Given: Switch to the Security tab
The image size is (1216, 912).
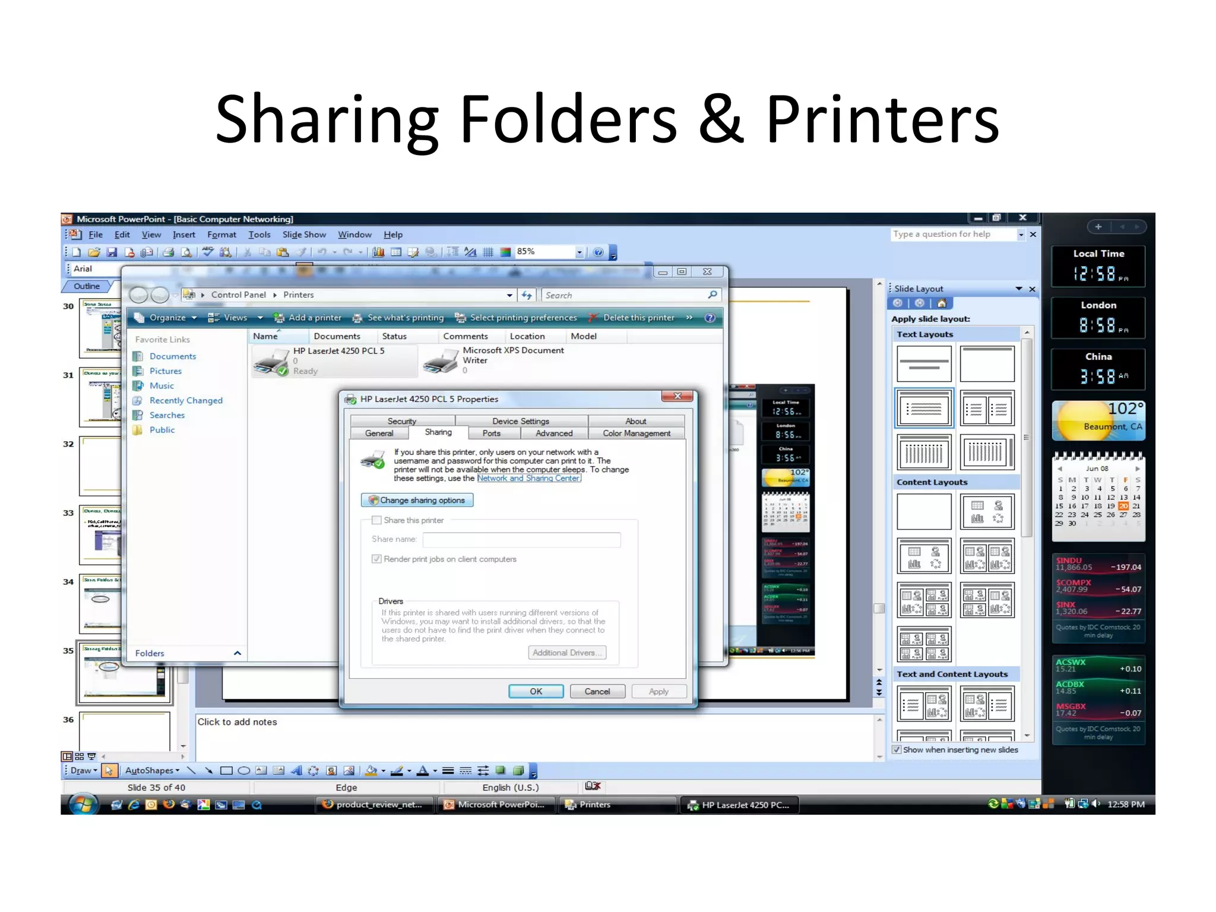Looking at the screenshot, I should tap(402, 421).
